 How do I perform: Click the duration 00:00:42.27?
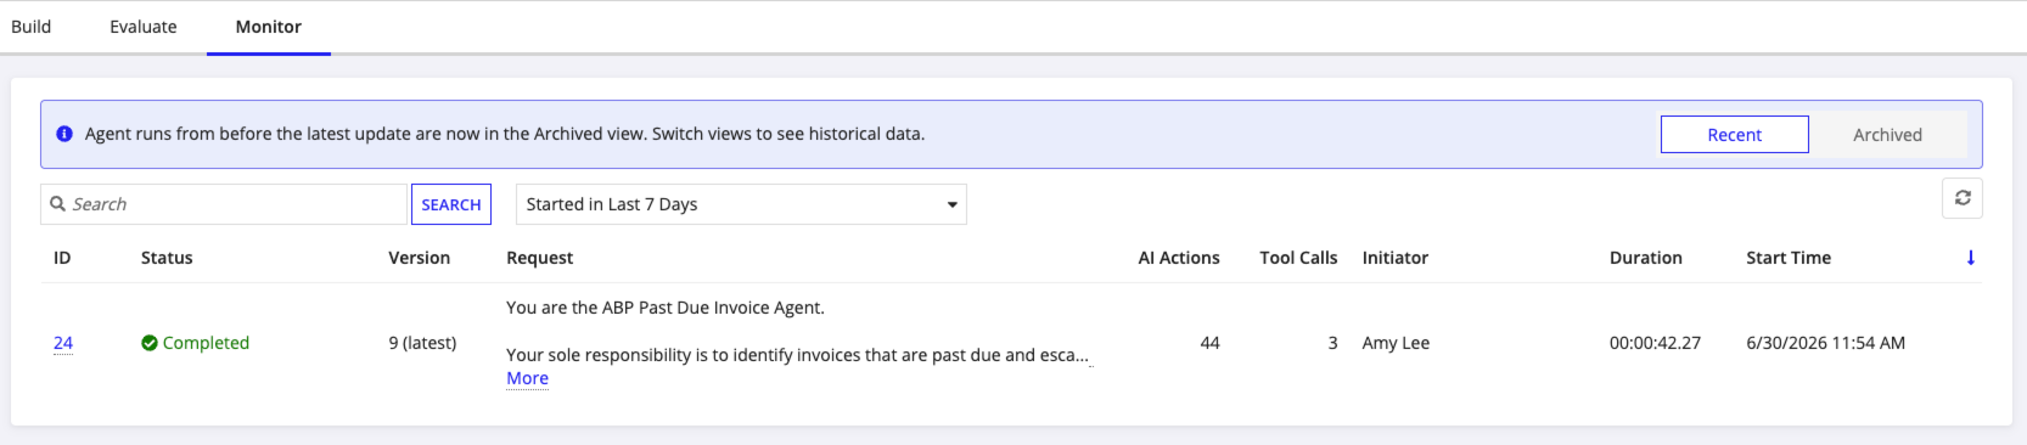1655,343
